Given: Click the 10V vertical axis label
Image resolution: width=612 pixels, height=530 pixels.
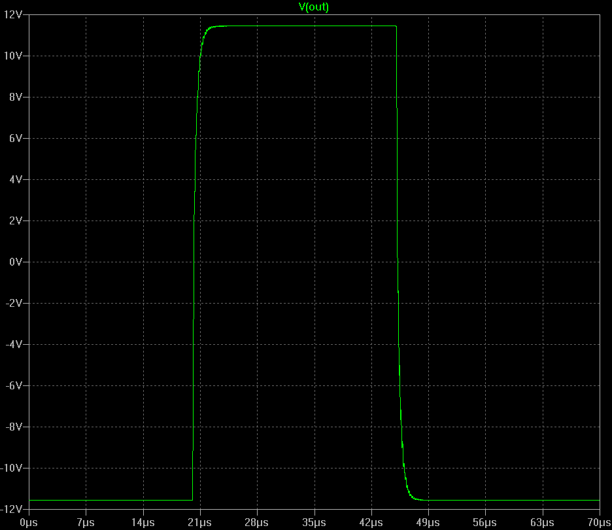Looking at the screenshot, I should tap(13, 56).
